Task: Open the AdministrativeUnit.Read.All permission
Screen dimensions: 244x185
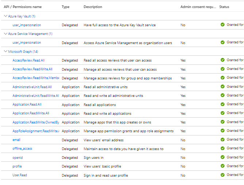Action: tap(32, 87)
